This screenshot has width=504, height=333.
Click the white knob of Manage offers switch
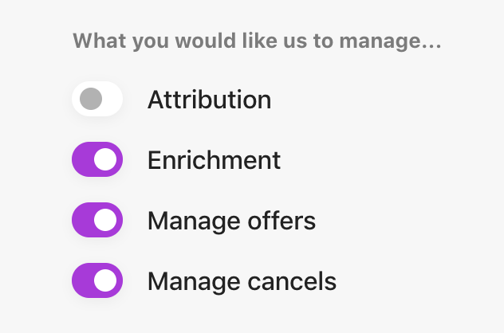(x=105, y=221)
